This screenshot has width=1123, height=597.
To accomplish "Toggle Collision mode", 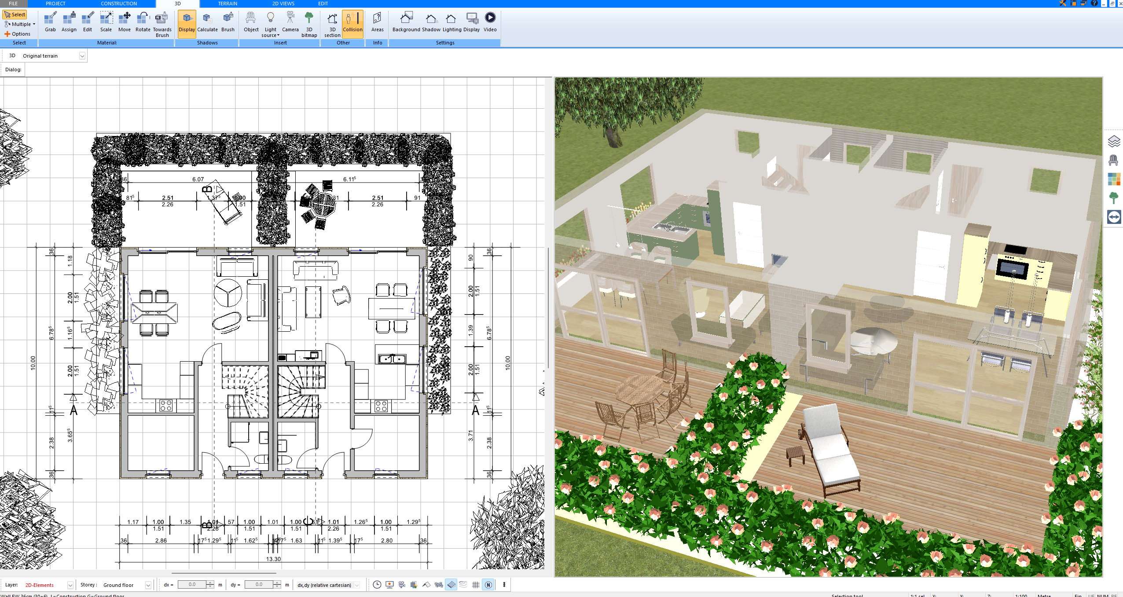I will [x=352, y=24].
